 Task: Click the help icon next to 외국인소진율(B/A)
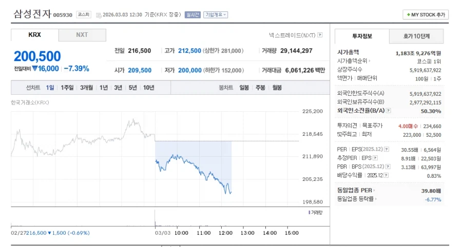388,111
